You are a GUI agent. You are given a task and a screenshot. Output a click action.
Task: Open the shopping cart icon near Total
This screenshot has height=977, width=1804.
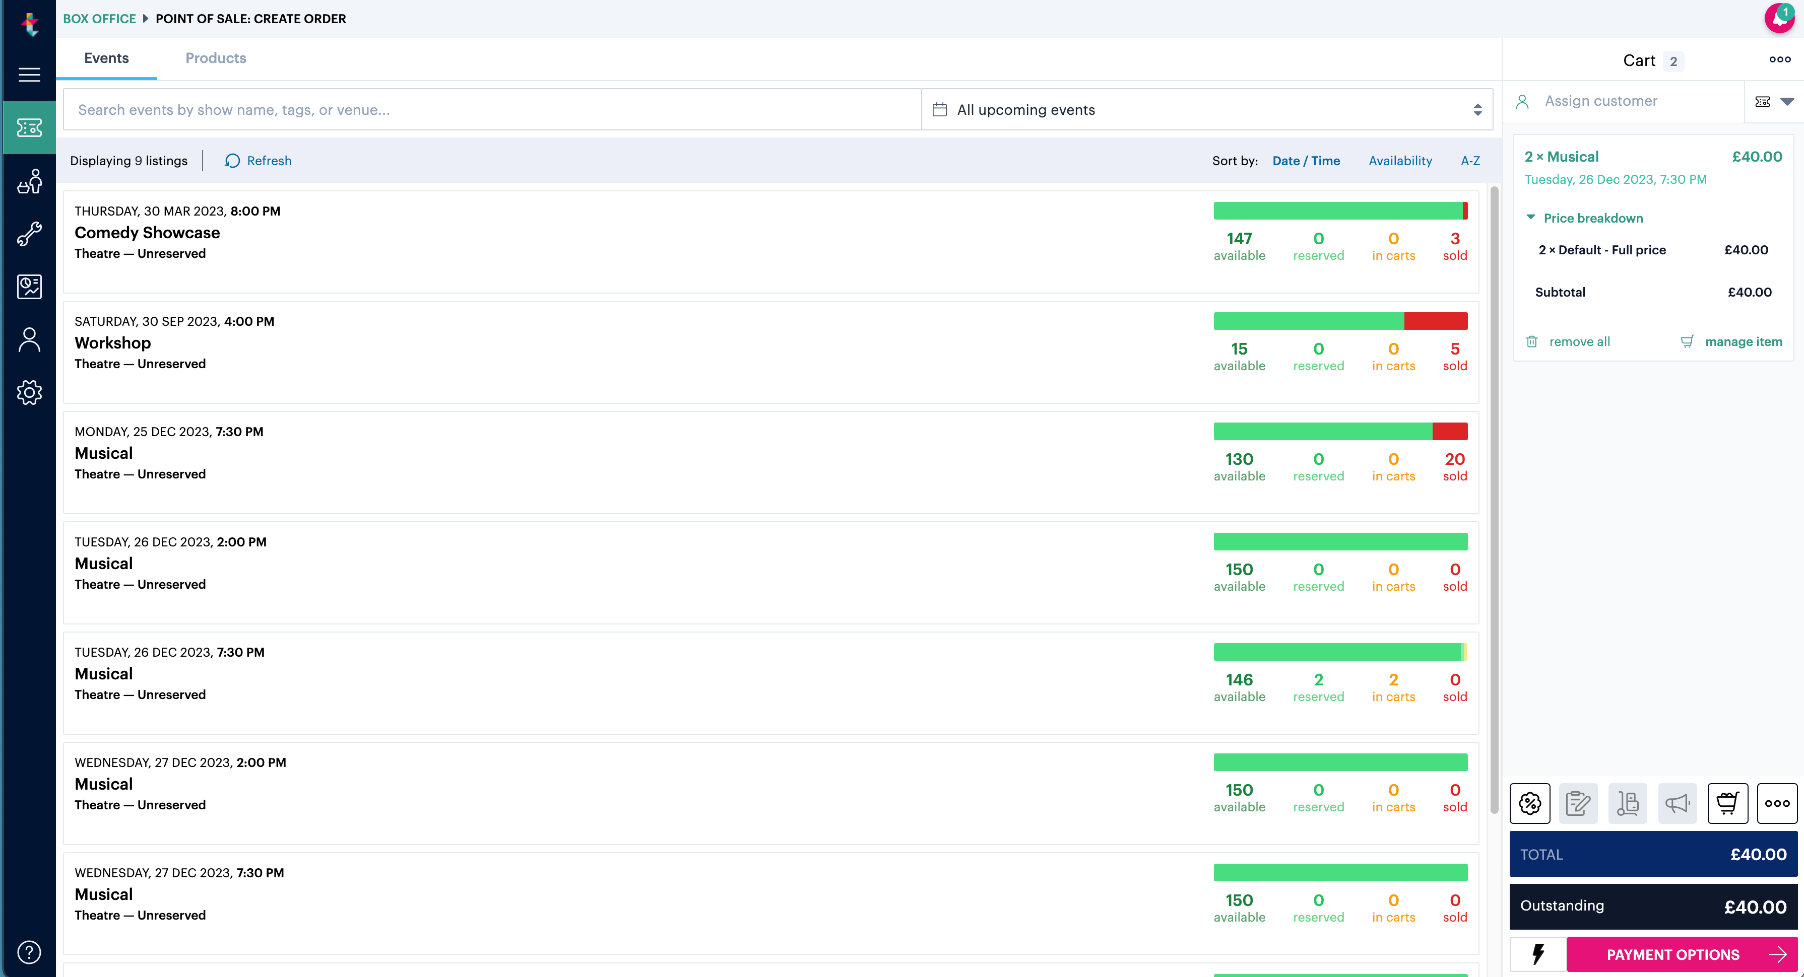tap(1727, 803)
